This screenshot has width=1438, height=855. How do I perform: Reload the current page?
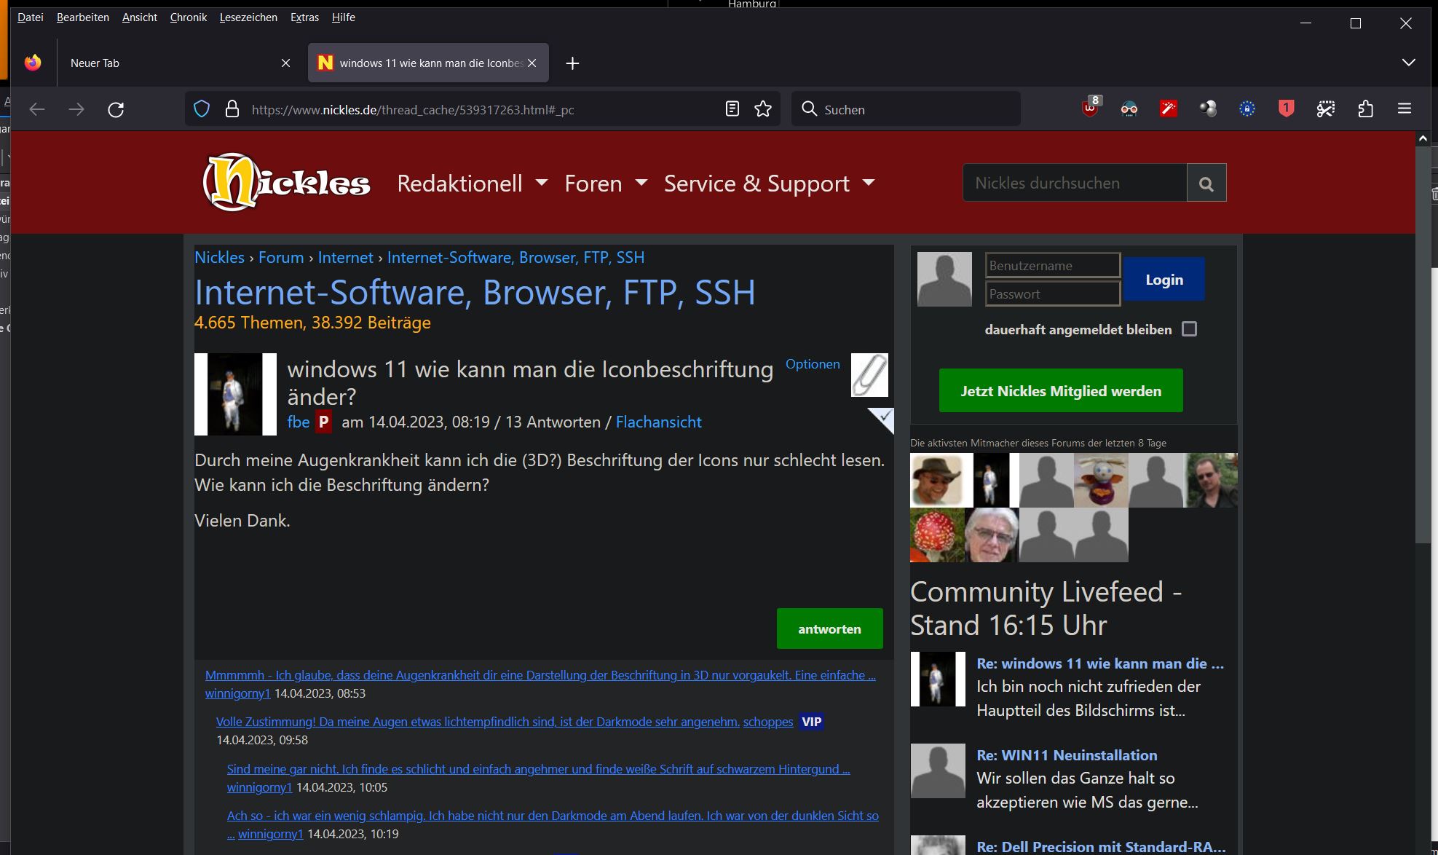pos(116,109)
